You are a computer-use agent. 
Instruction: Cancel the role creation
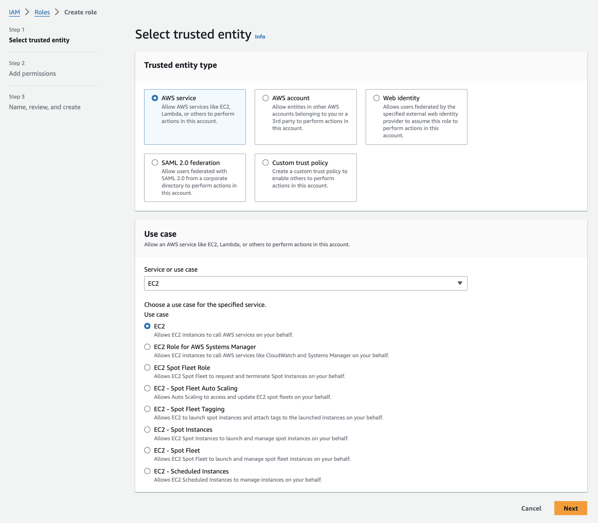click(531, 508)
